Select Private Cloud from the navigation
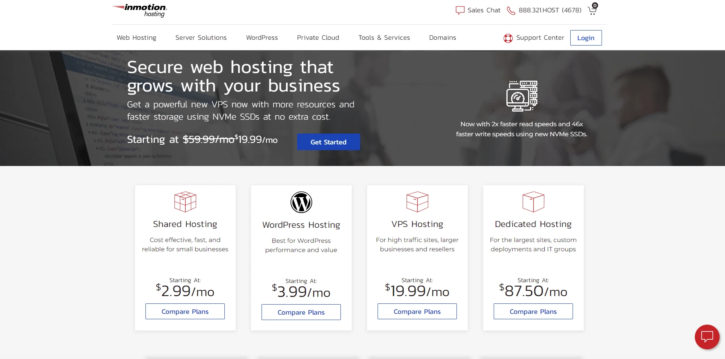 tap(318, 37)
